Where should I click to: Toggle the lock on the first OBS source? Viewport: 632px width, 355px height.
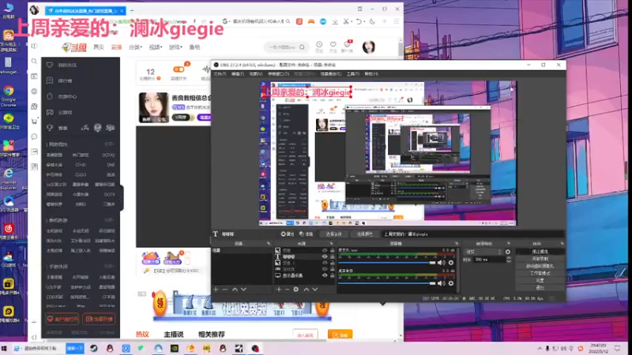click(332, 250)
